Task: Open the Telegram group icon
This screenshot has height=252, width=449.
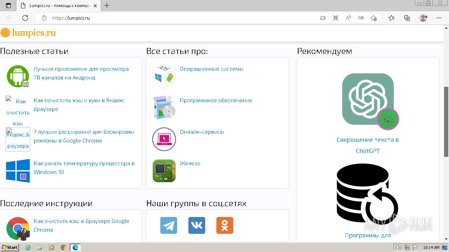Action: 169,225
